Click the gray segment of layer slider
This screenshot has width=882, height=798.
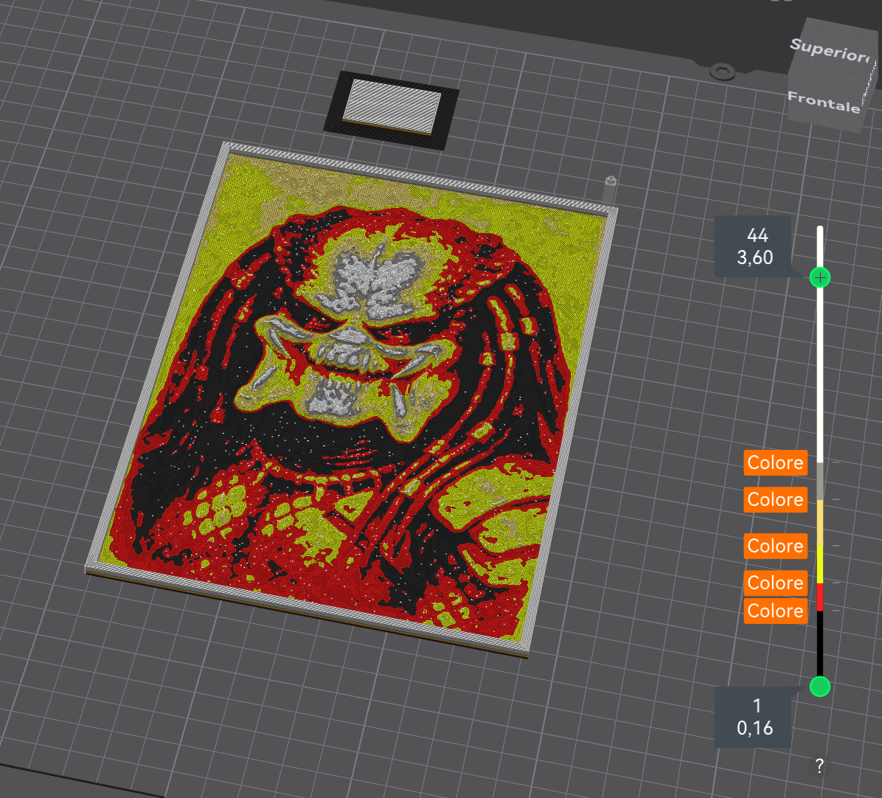(819, 482)
